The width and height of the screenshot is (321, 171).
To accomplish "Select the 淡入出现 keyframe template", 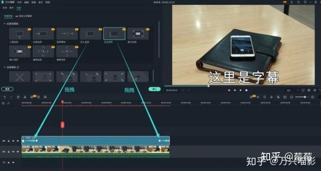I will tap(91, 34).
